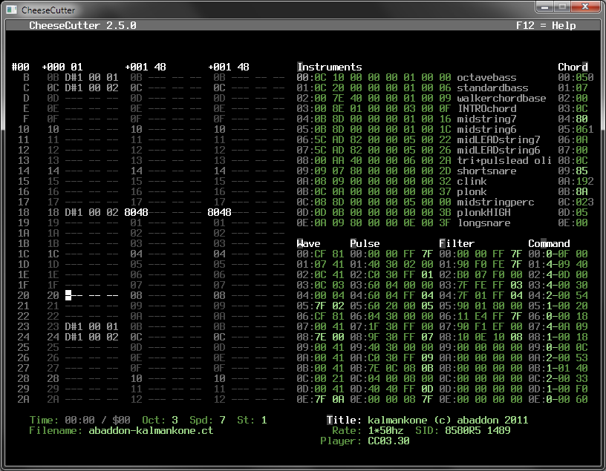Viewport: 606px width, 471px height.
Task: Select the plonkHIGH instrument
Action: click(403, 213)
